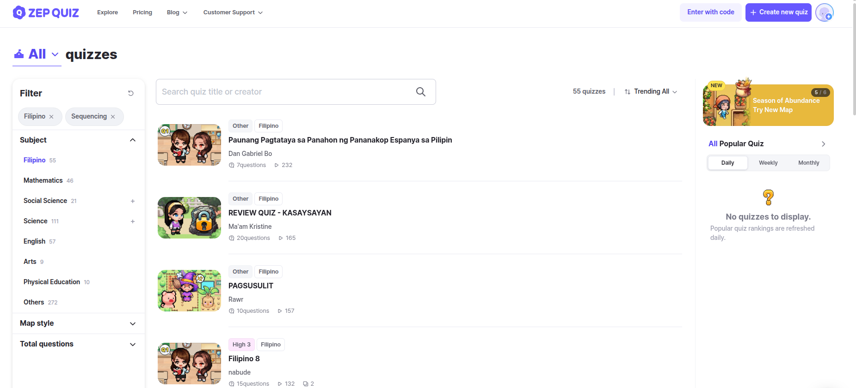The height and width of the screenshot is (388, 856).
Task: Click the search magnifier icon
Action: (x=420, y=92)
